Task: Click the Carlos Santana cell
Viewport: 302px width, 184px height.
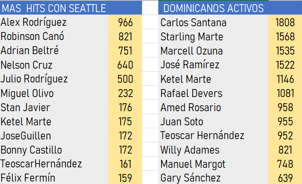Action: click(x=194, y=22)
